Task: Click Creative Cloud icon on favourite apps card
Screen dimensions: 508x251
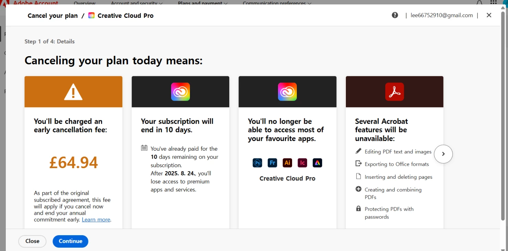Action: click(287, 92)
